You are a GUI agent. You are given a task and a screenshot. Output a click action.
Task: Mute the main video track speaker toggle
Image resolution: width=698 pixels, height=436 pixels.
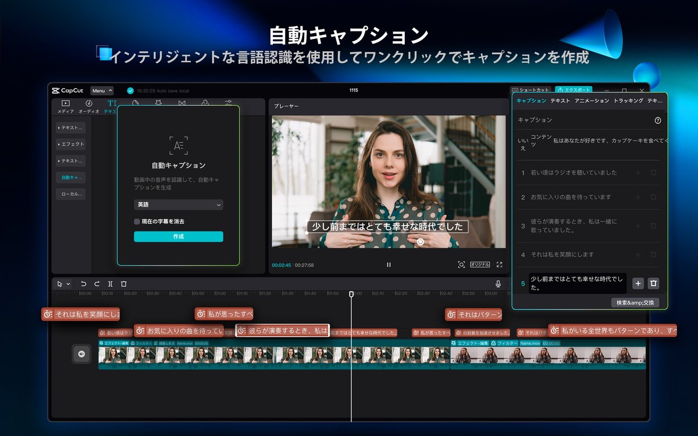click(x=81, y=353)
